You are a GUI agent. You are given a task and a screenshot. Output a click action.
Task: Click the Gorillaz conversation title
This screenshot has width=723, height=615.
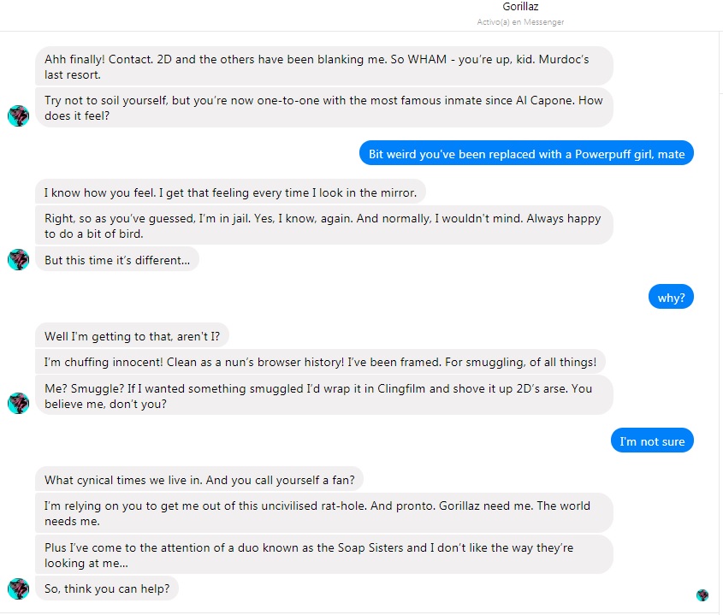520,7
